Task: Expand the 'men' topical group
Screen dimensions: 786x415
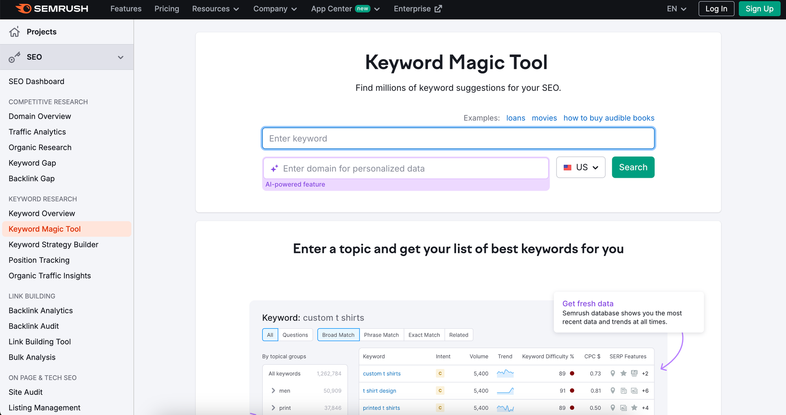Action: pos(274,391)
